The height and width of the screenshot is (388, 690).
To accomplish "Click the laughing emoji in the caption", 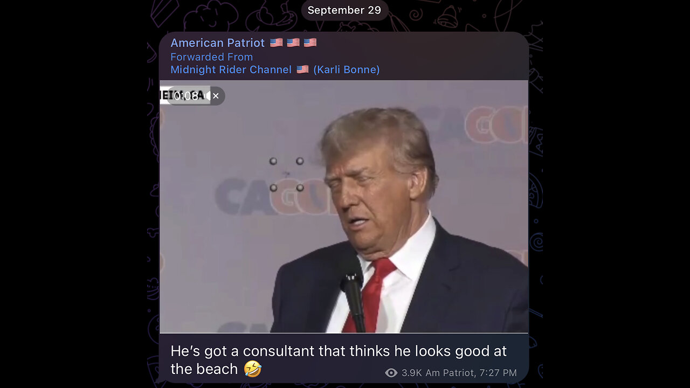I will (252, 369).
